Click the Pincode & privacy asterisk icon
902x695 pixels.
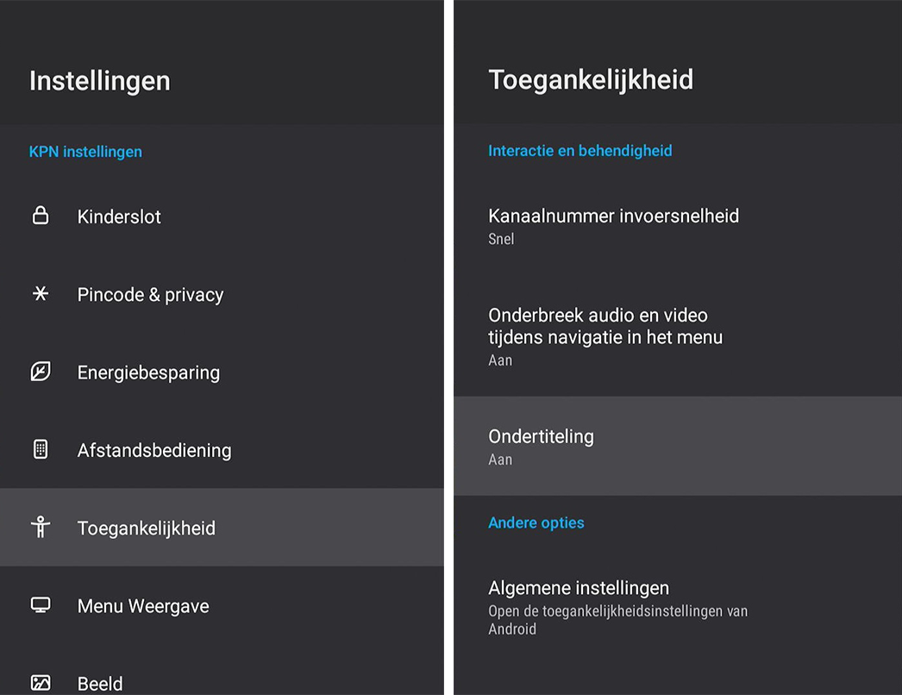click(41, 293)
